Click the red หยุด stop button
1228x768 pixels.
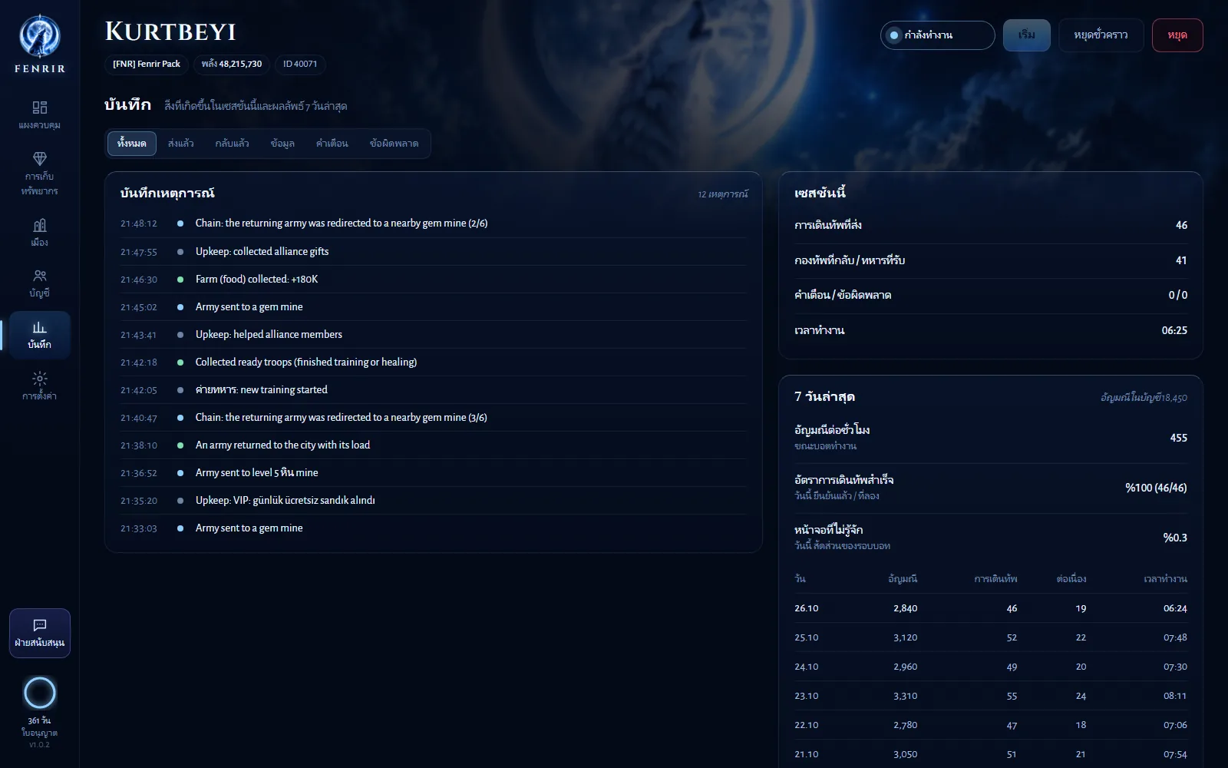pos(1177,35)
